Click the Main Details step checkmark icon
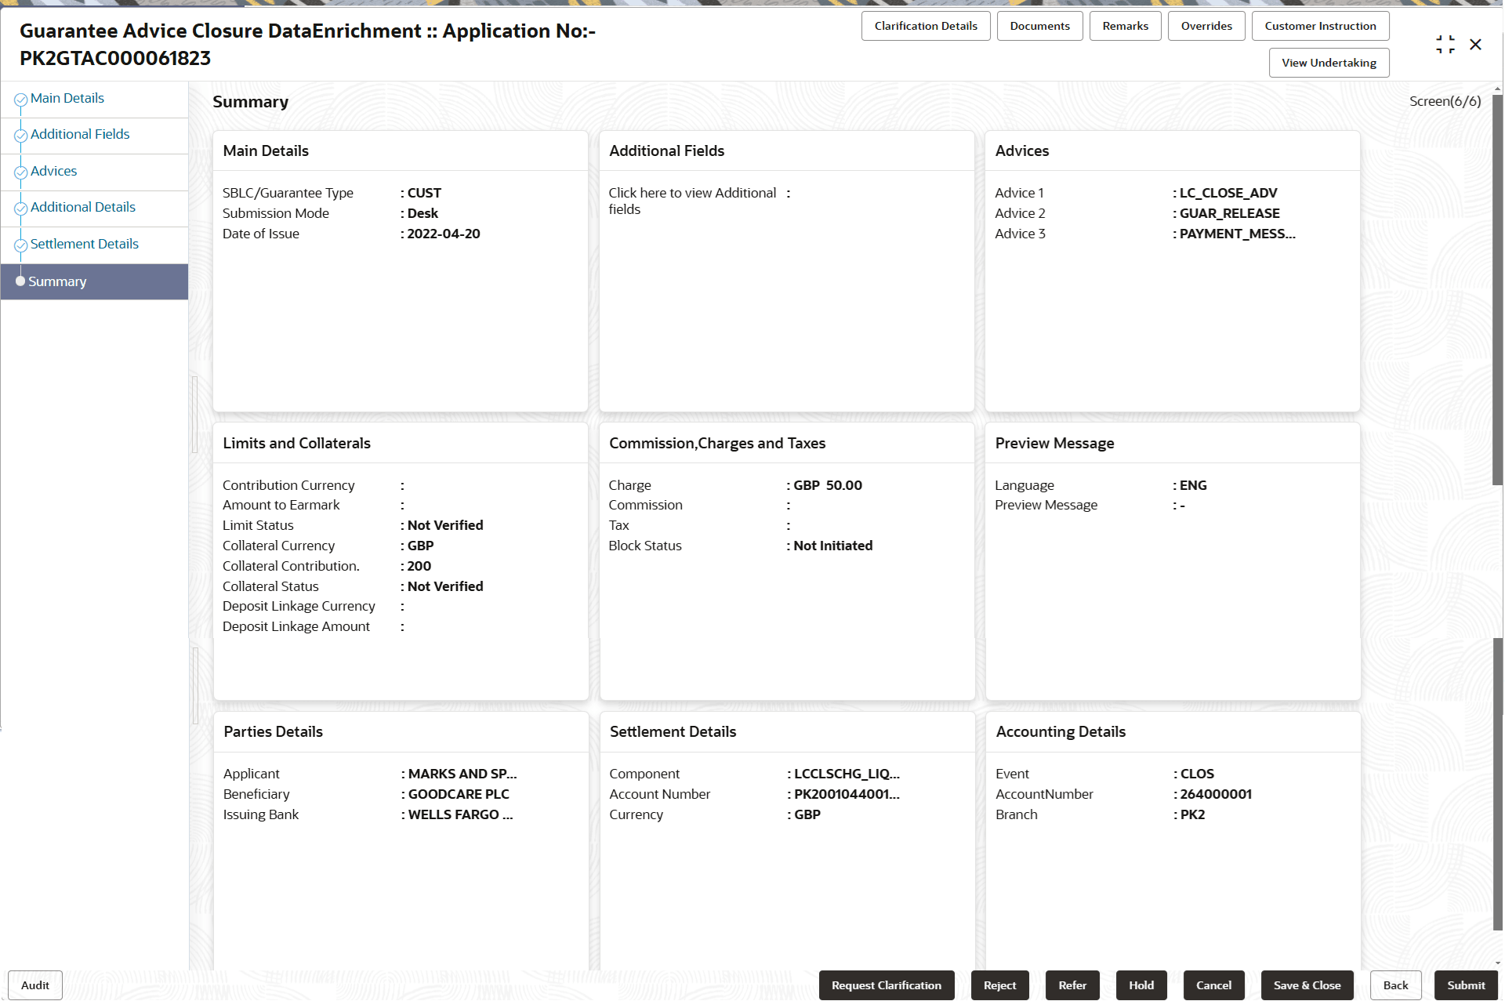 21,100
